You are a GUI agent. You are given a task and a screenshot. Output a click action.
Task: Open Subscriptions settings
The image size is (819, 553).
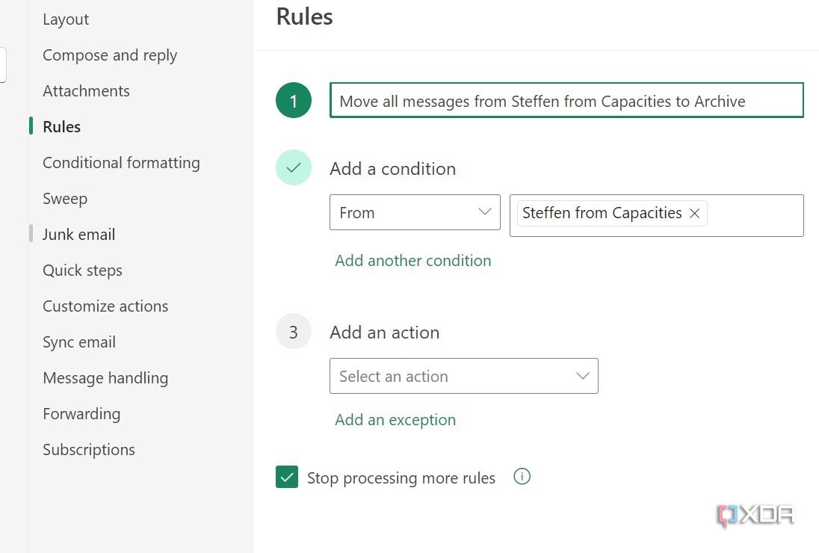pyautogui.click(x=88, y=449)
